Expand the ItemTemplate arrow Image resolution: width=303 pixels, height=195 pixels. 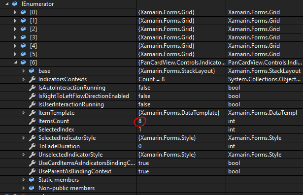click(23, 113)
